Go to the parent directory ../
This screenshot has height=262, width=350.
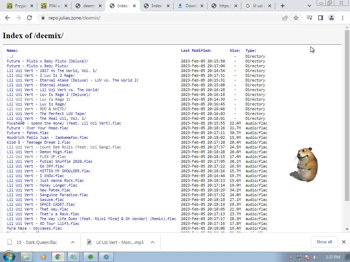coord(10,56)
